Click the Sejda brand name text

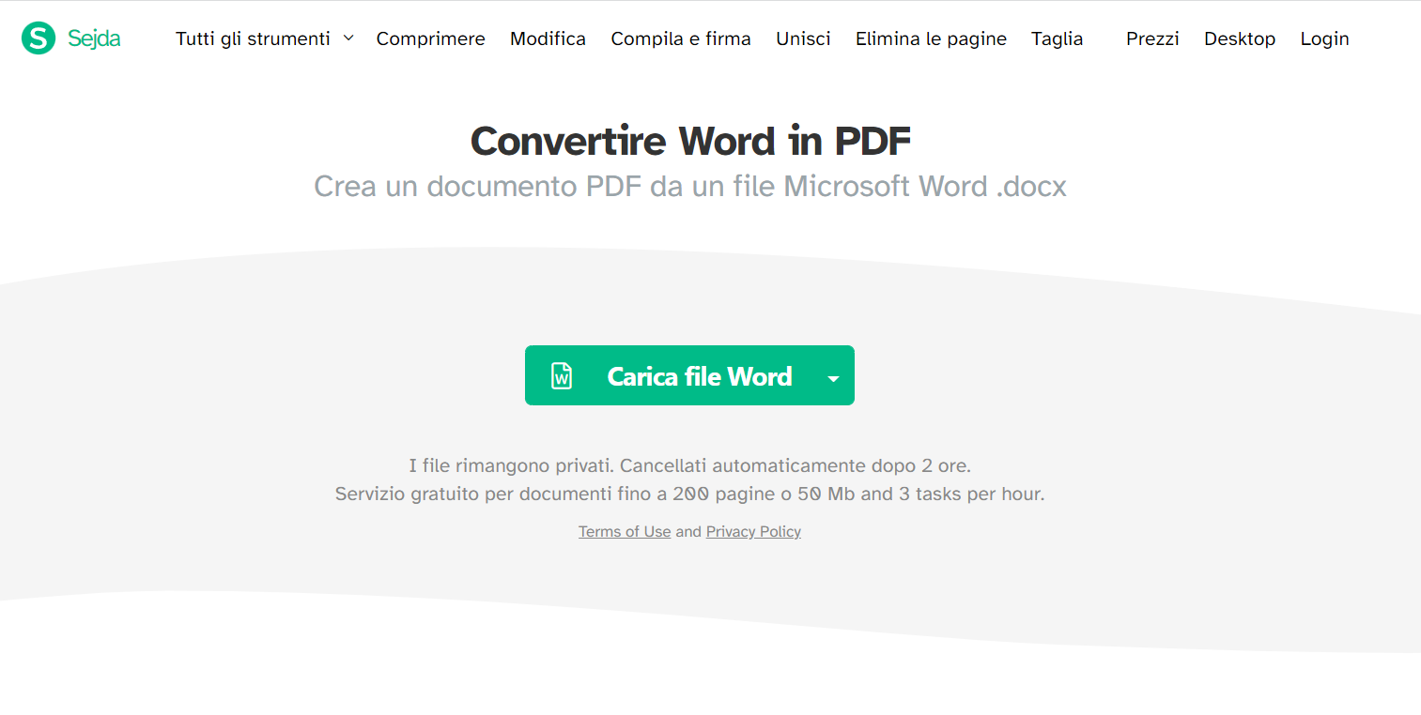pos(94,38)
